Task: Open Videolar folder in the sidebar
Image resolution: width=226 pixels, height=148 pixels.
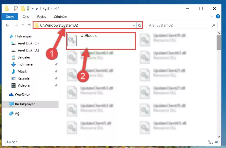Action: (x=21, y=85)
